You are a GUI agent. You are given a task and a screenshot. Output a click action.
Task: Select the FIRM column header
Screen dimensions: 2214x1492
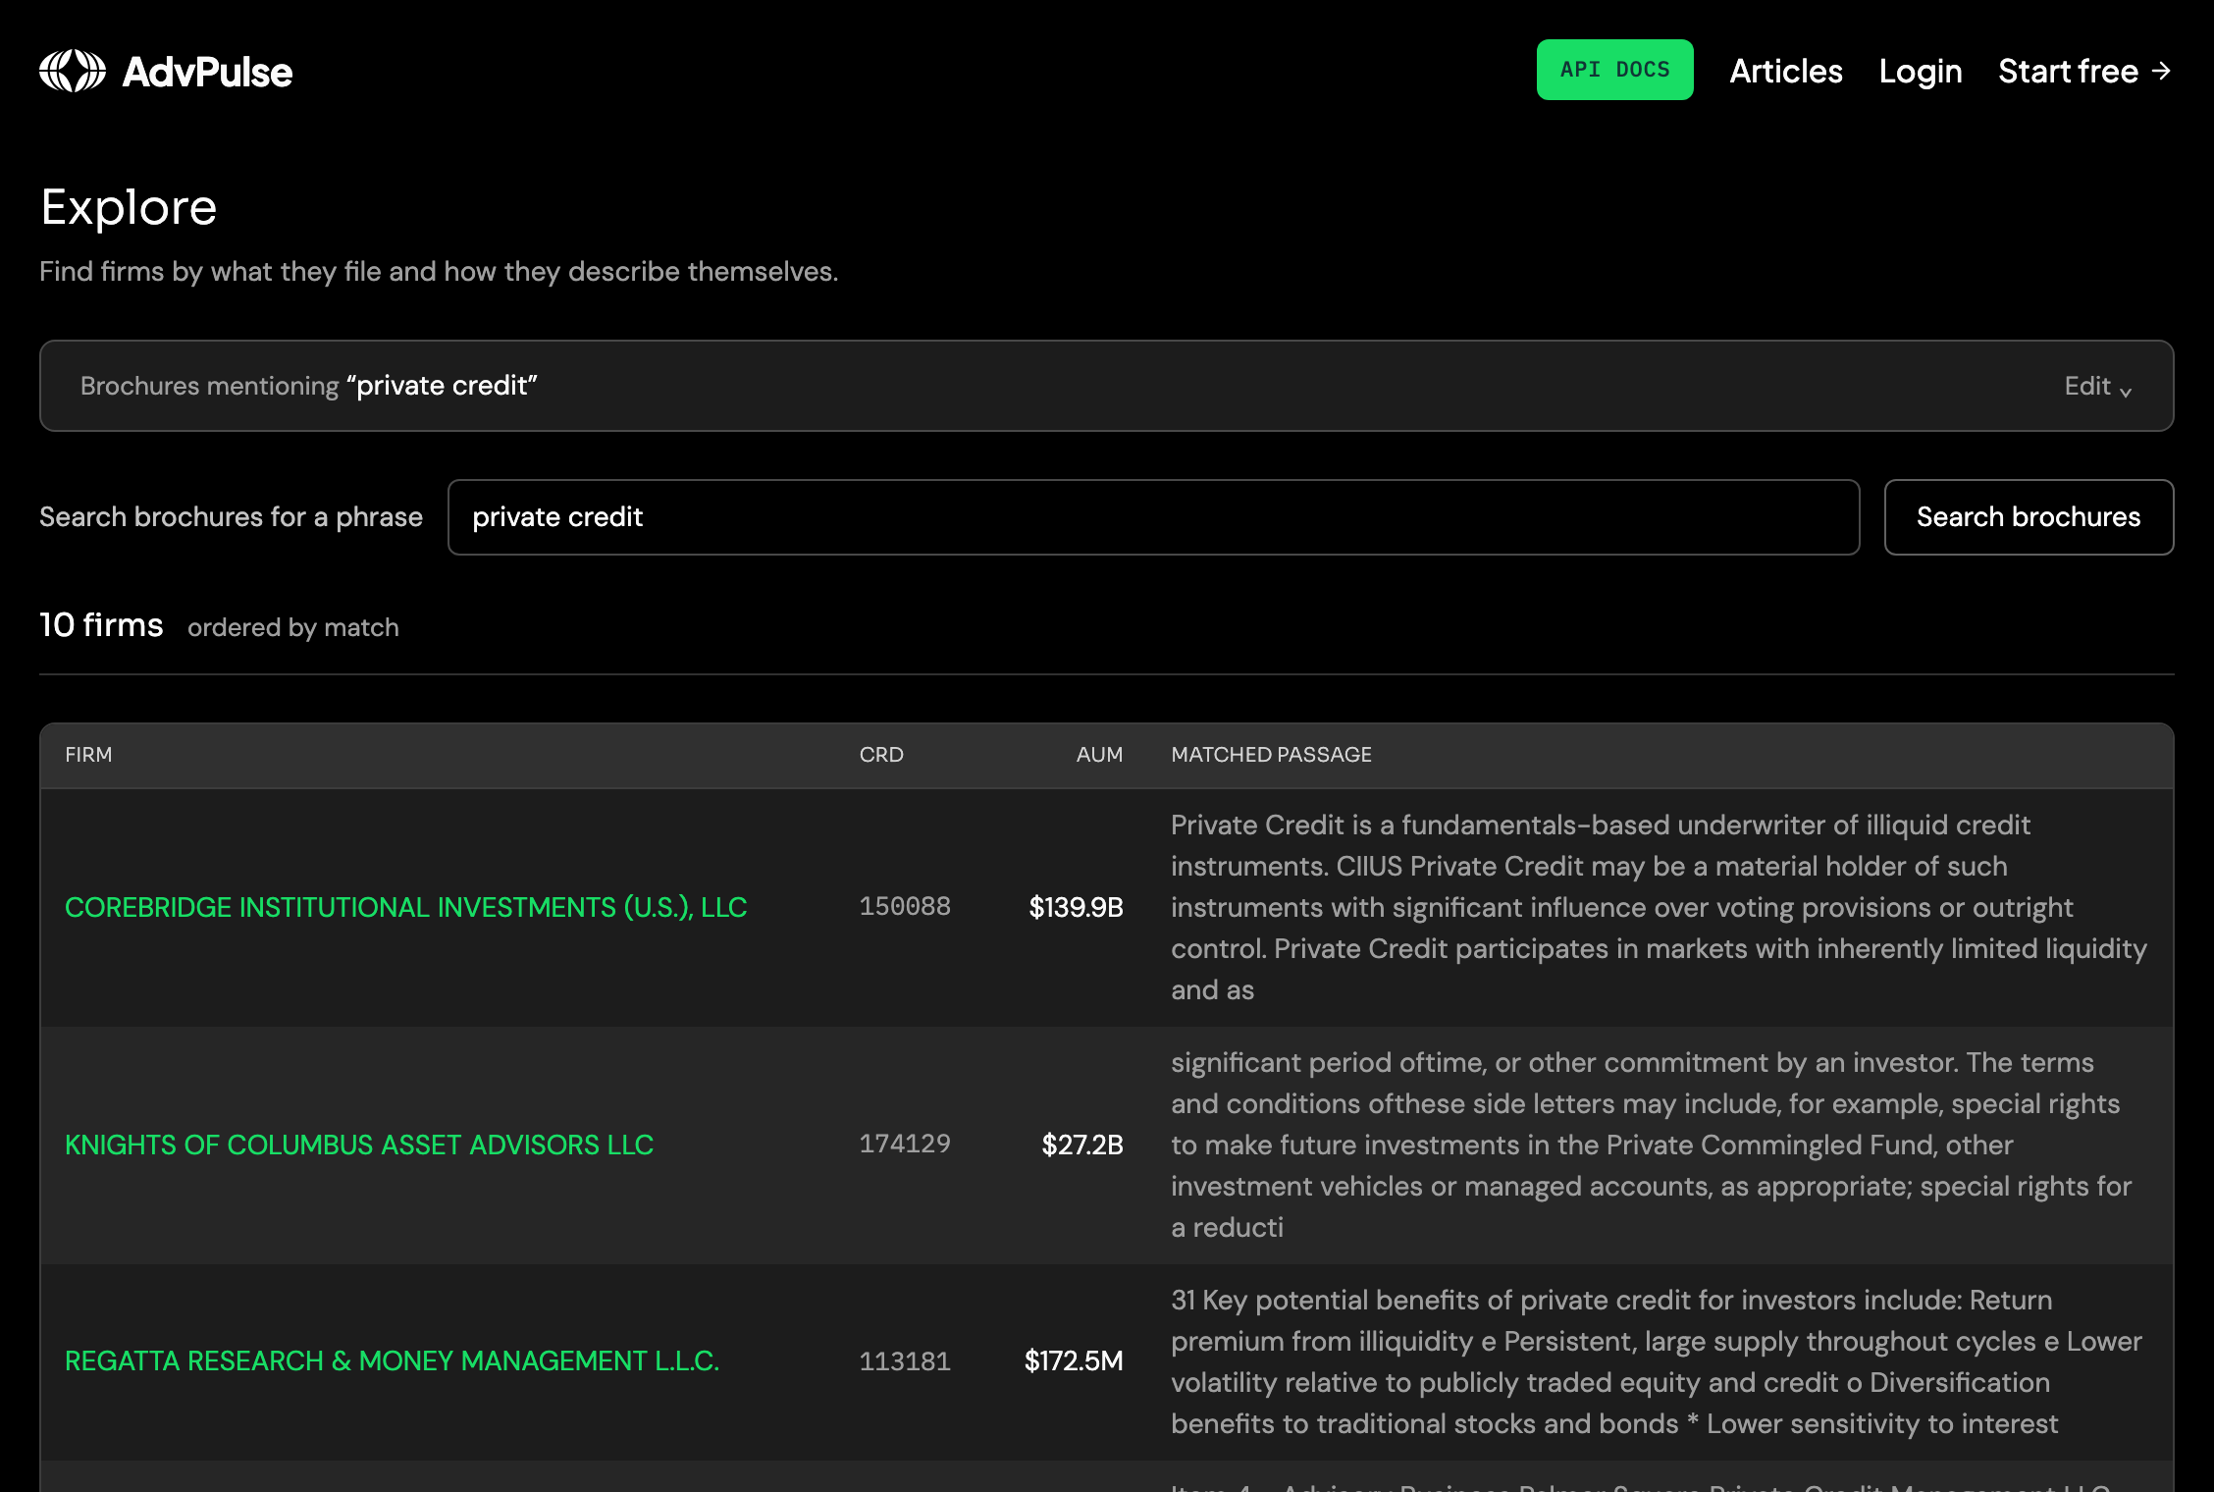point(88,755)
